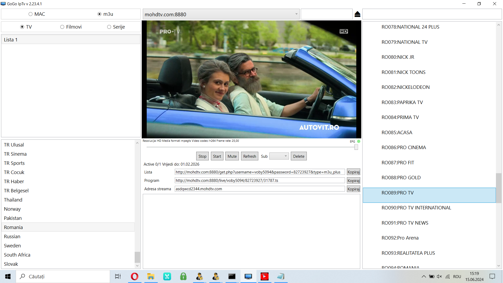Select the TR Sports category
The width and height of the screenshot is (503, 283).
coord(68,163)
